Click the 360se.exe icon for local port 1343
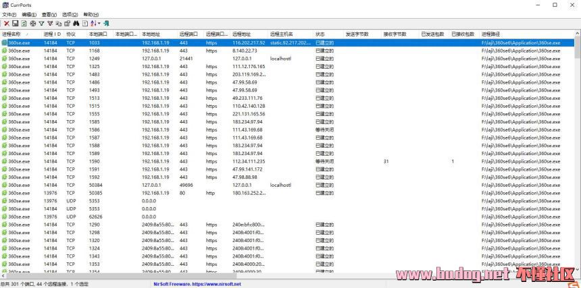Image resolution: width=581 pixels, height=288 pixels. click(5, 256)
